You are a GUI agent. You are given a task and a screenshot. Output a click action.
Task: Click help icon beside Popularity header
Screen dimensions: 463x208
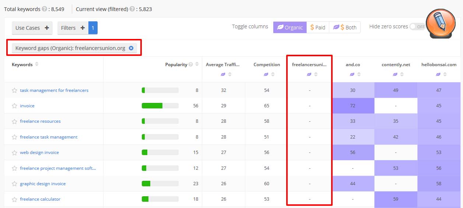click(x=190, y=64)
